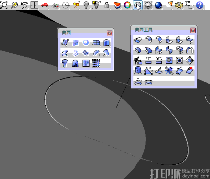Screen dimensions: 210x179
Task: Expand the Extrude surface flyout icon
Action: (106, 43)
